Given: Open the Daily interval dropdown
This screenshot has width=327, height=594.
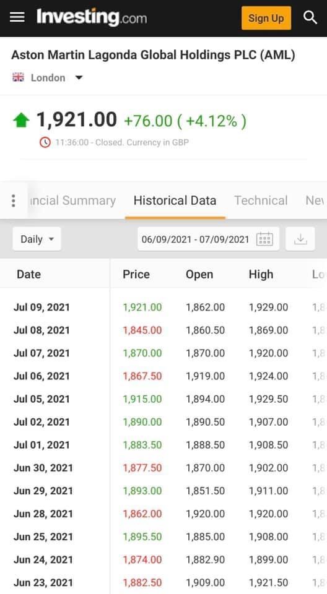Looking at the screenshot, I should pos(37,239).
